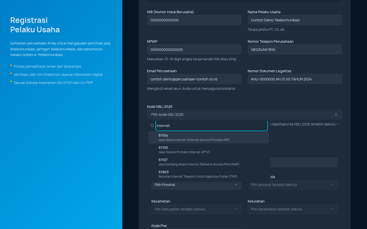367x229 pixels.
Task: Expand the Kelurahan dropdown
Action: pyautogui.click(x=293, y=209)
